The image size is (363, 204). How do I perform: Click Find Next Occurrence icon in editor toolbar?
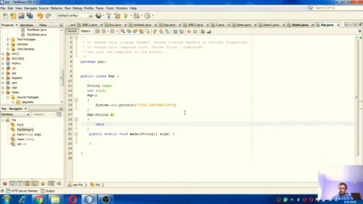[x=135, y=31]
